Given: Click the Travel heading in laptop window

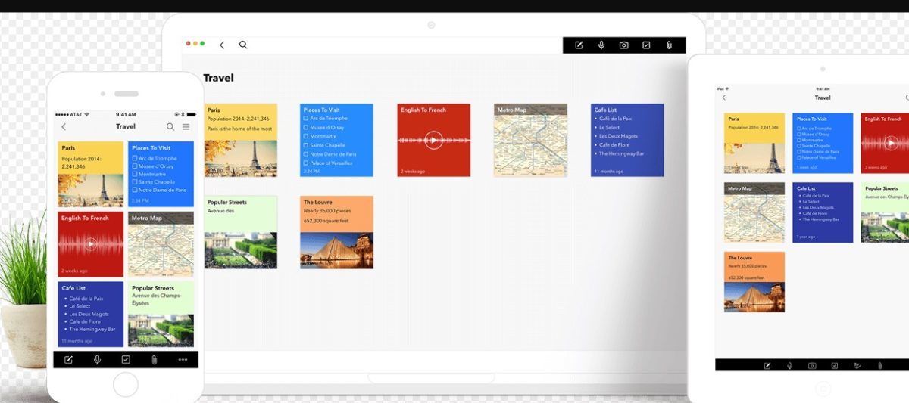Looking at the screenshot, I should pos(219,78).
